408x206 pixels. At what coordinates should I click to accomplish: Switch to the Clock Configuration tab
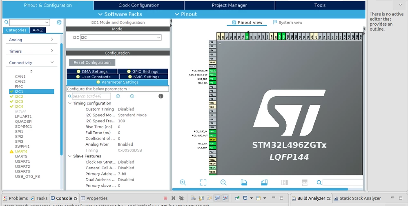click(x=139, y=5)
